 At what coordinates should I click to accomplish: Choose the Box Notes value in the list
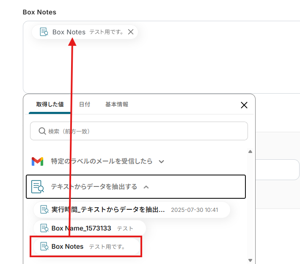click(87, 246)
